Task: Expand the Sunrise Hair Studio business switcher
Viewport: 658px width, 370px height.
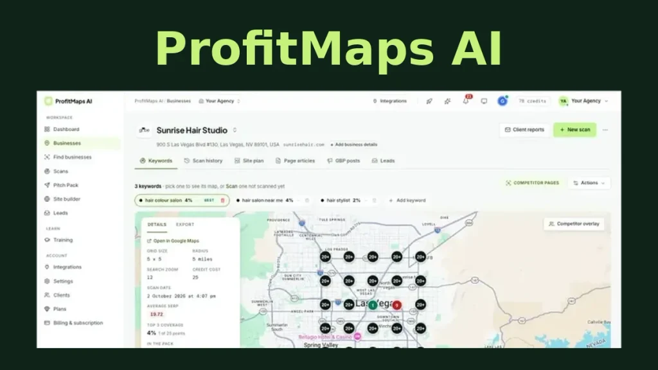Action: tap(235, 130)
